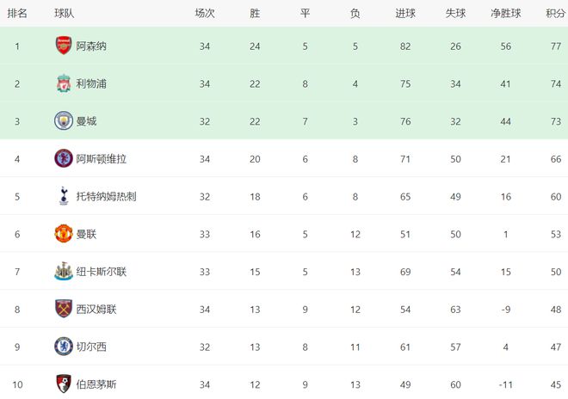Click the Arsenal club crest
The height and width of the screenshot is (399, 568).
click(64, 46)
